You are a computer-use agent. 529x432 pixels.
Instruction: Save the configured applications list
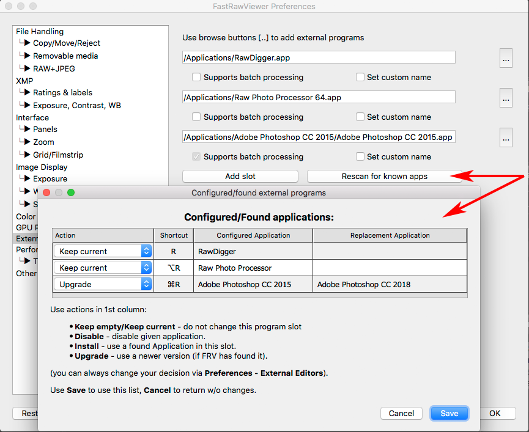(x=449, y=413)
